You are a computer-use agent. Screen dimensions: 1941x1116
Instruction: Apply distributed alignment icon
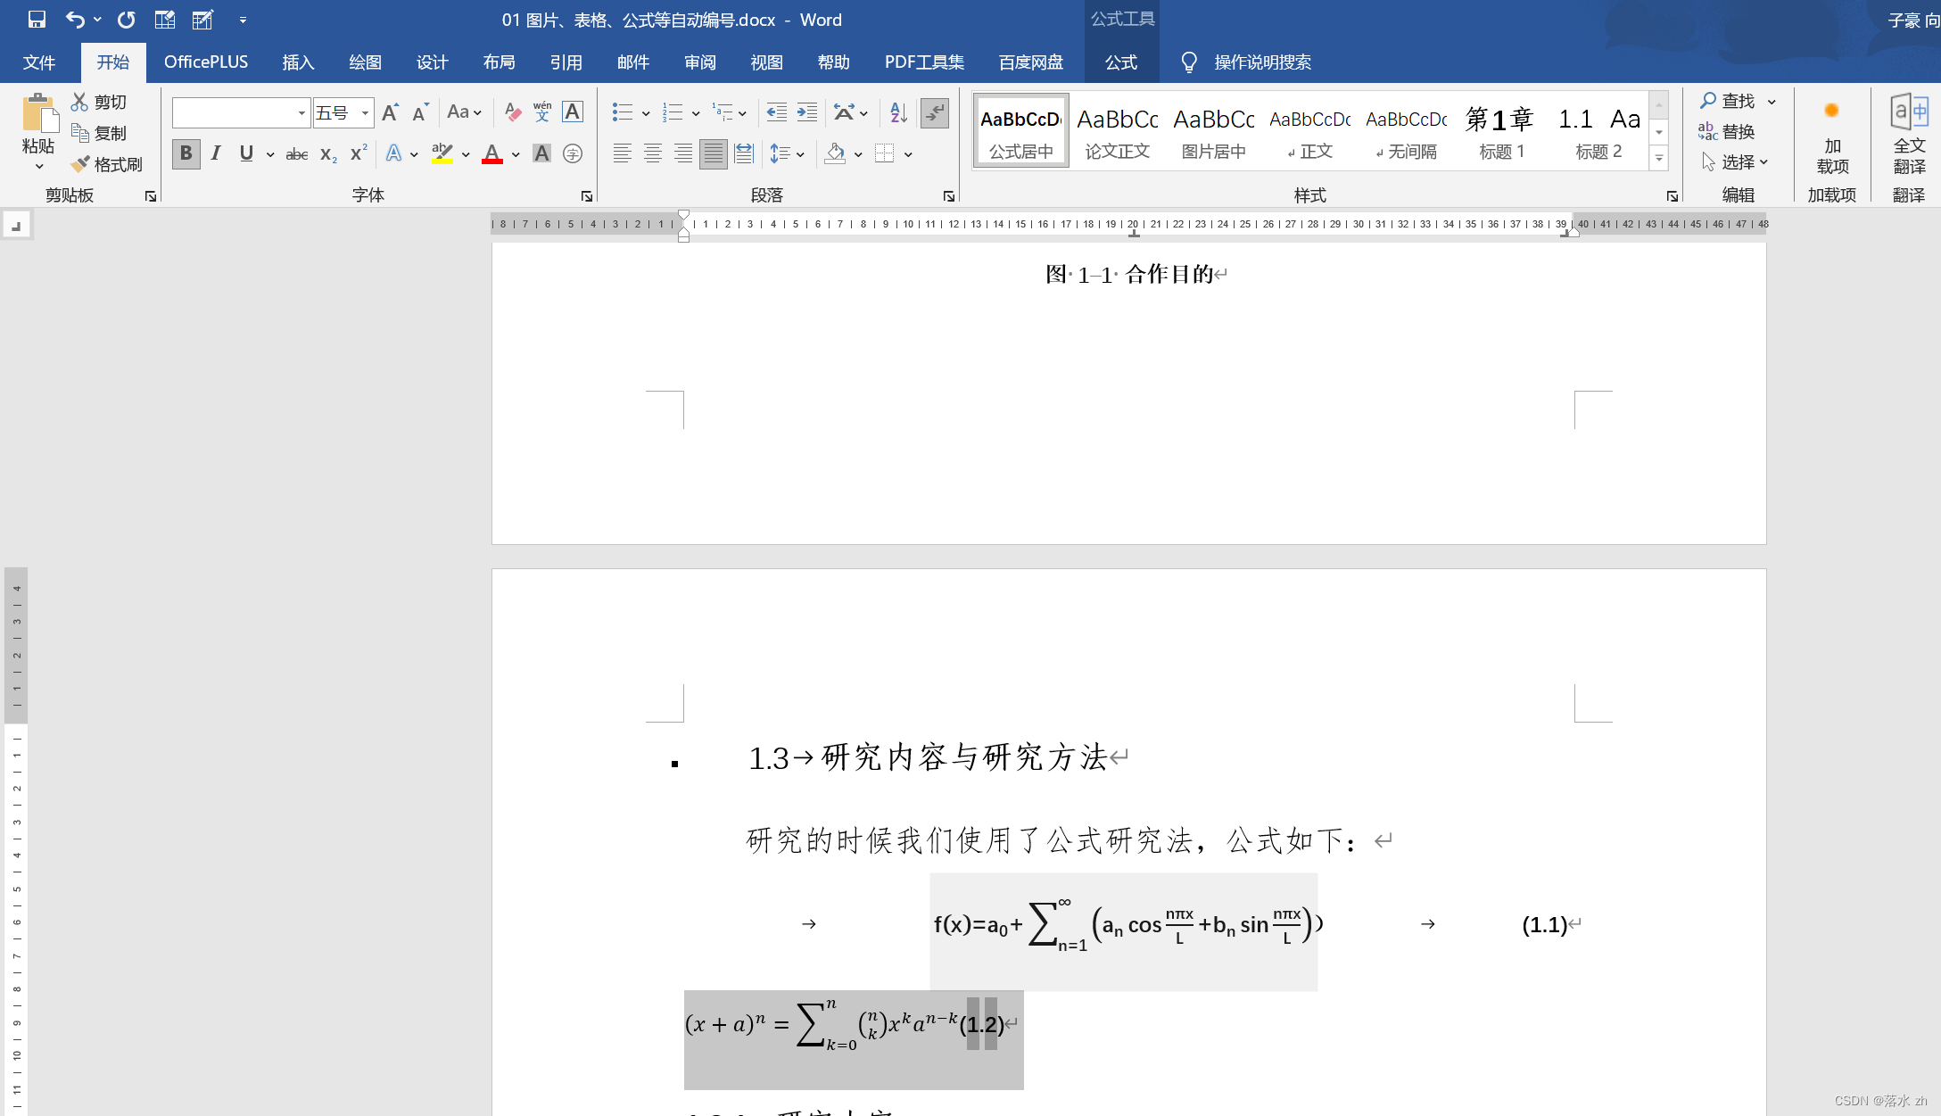click(744, 154)
